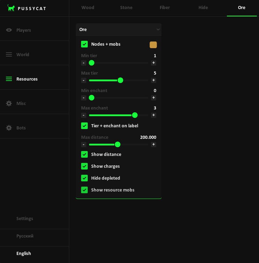Toggle Nodes + mobs checkbox
The height and width of the screenshot is (263, 259).
click(84, 44)
